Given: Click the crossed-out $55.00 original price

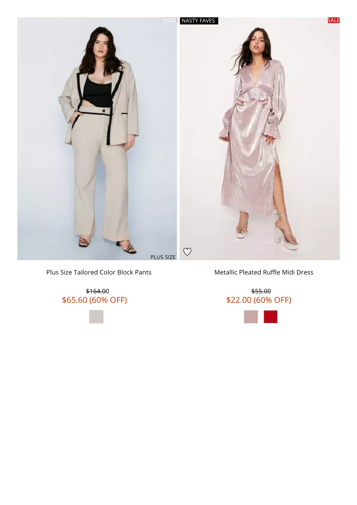Looking at the screenshot, I should click(x=261, y=291).
